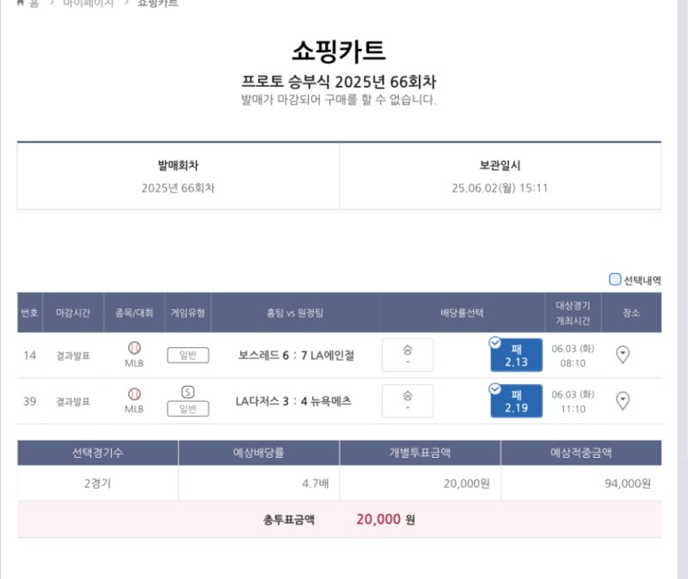The height and width of the screenshot is (579, 688).
Task: Select 승 odds option for 보스레드 game
Action: coord(407,355)
